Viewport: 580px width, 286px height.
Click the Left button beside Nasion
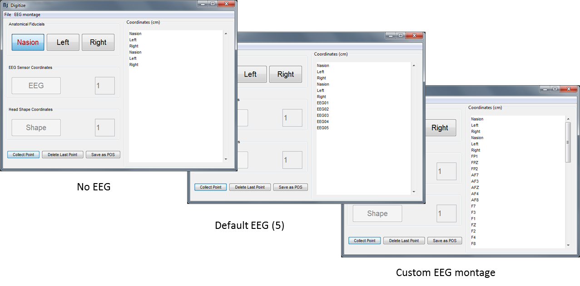[63, 42]
